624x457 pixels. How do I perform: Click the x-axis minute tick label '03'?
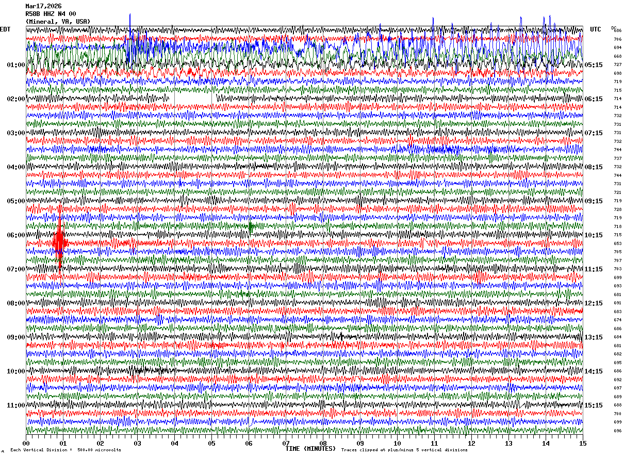click(x=137, y=443)
